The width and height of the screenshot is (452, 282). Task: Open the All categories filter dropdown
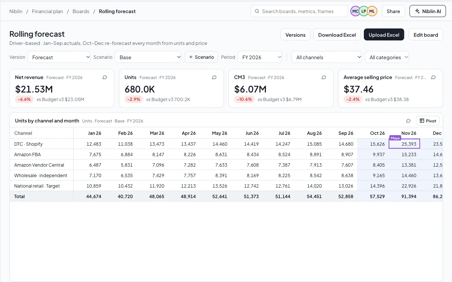click(x=387, y=57)
